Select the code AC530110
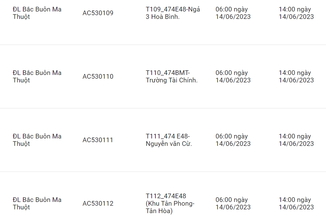The height and width of the screenshot is (223, 326). click(x=98, y=77)
